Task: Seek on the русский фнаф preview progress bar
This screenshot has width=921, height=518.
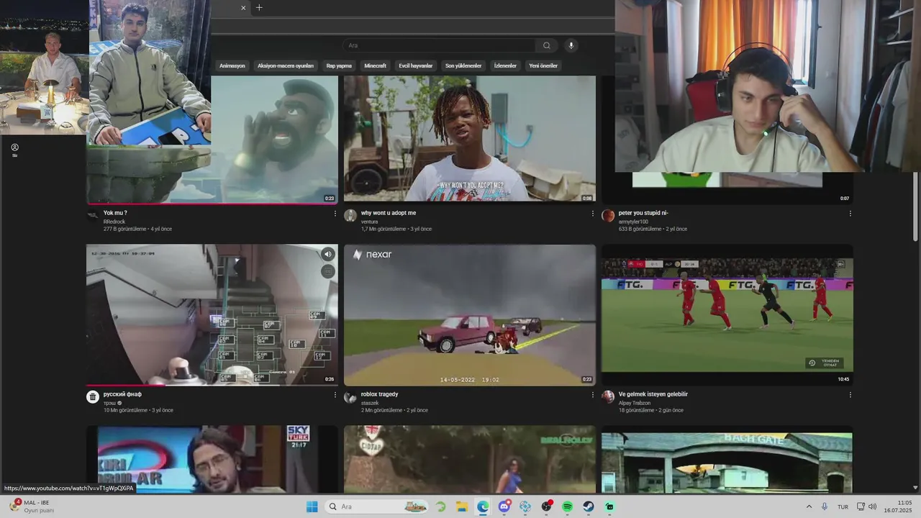Action: [212, 385]
